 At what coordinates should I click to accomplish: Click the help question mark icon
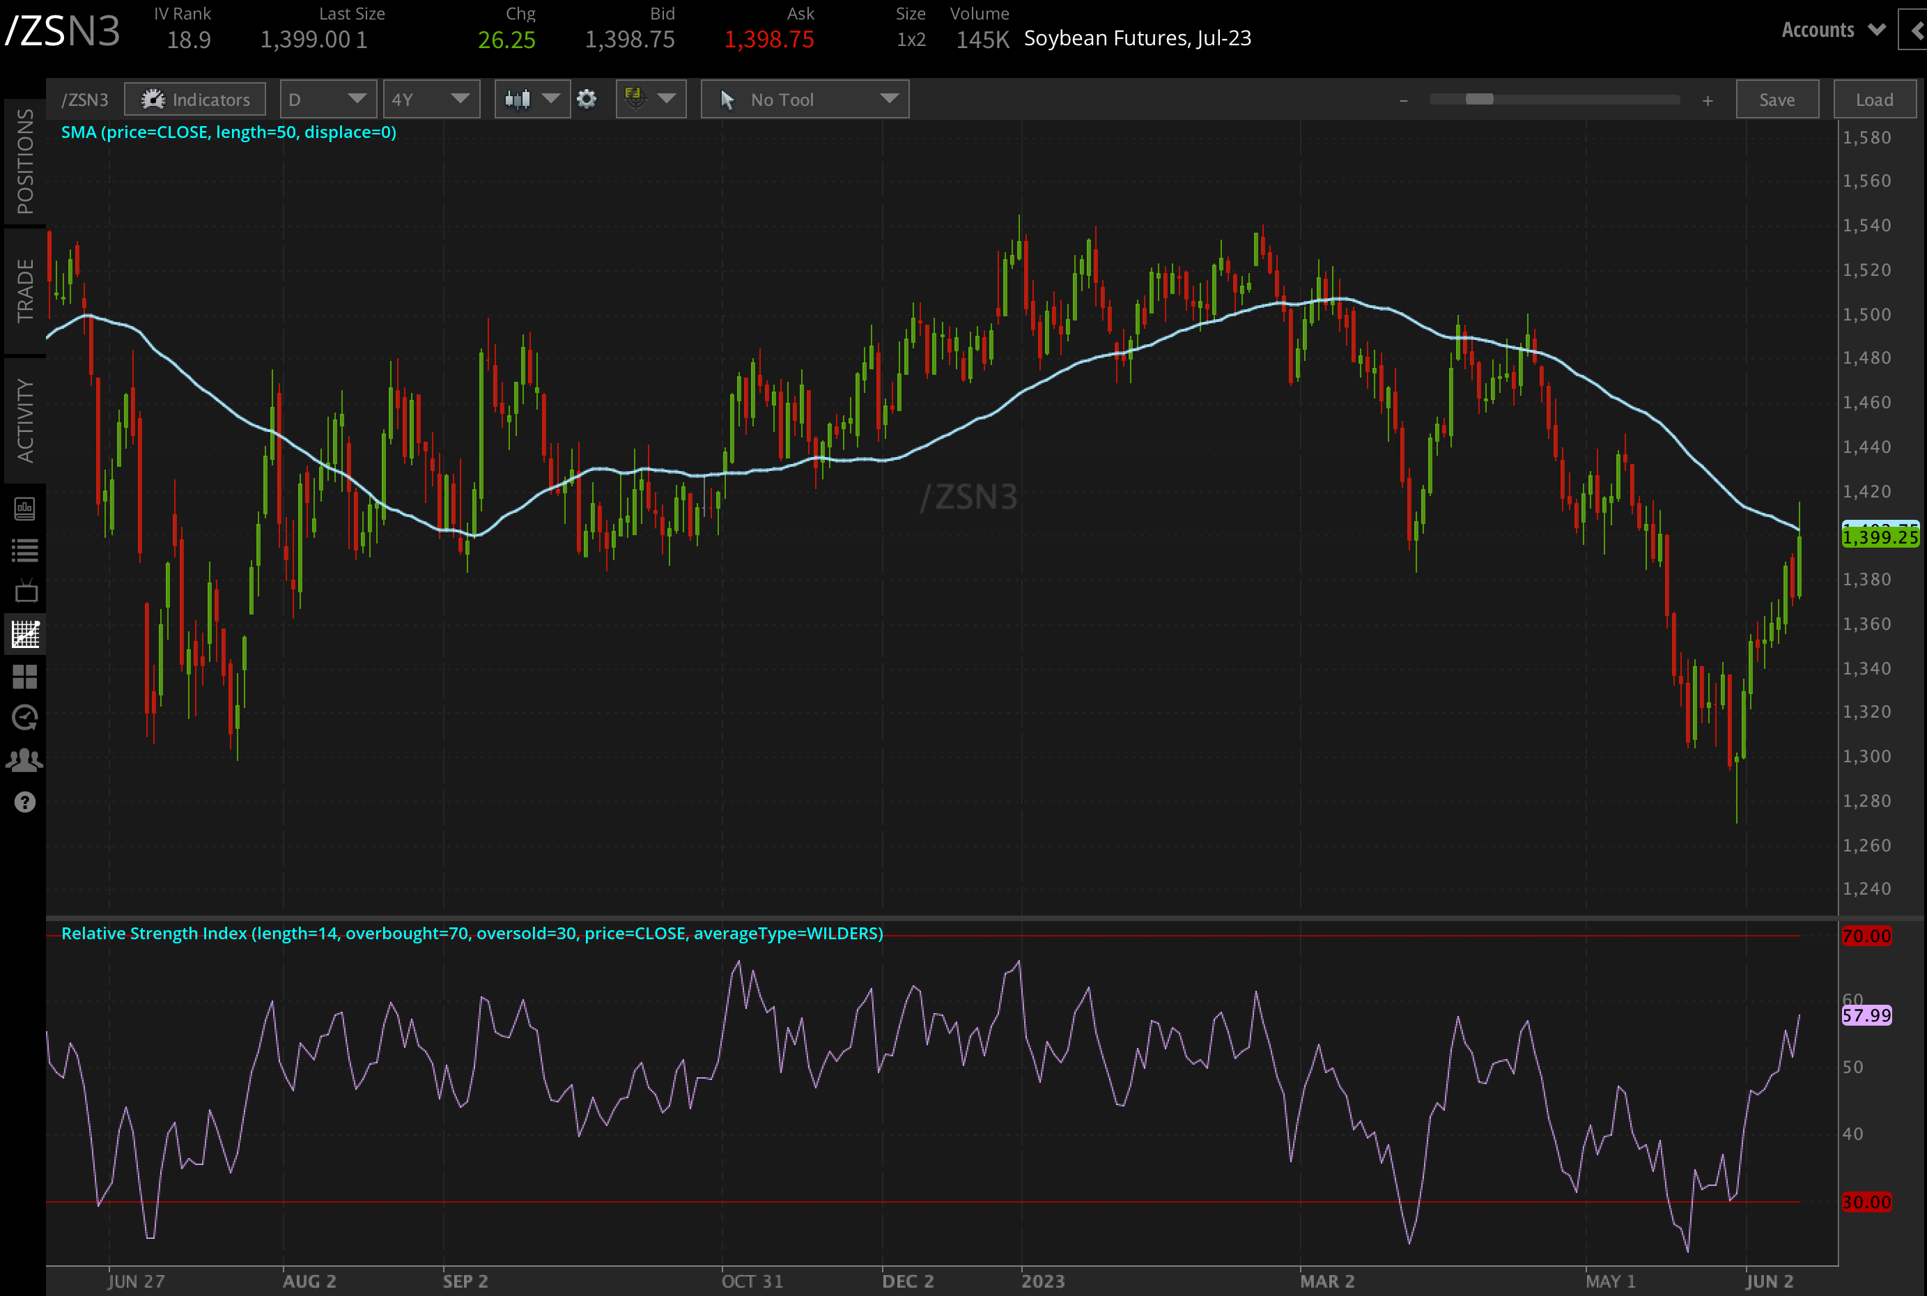[25, 802]
